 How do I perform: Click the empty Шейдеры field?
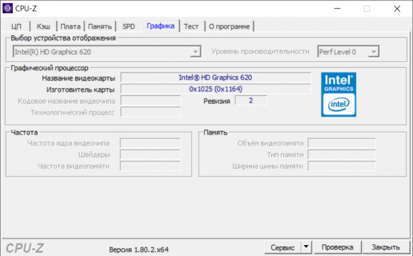pos(150,155)
